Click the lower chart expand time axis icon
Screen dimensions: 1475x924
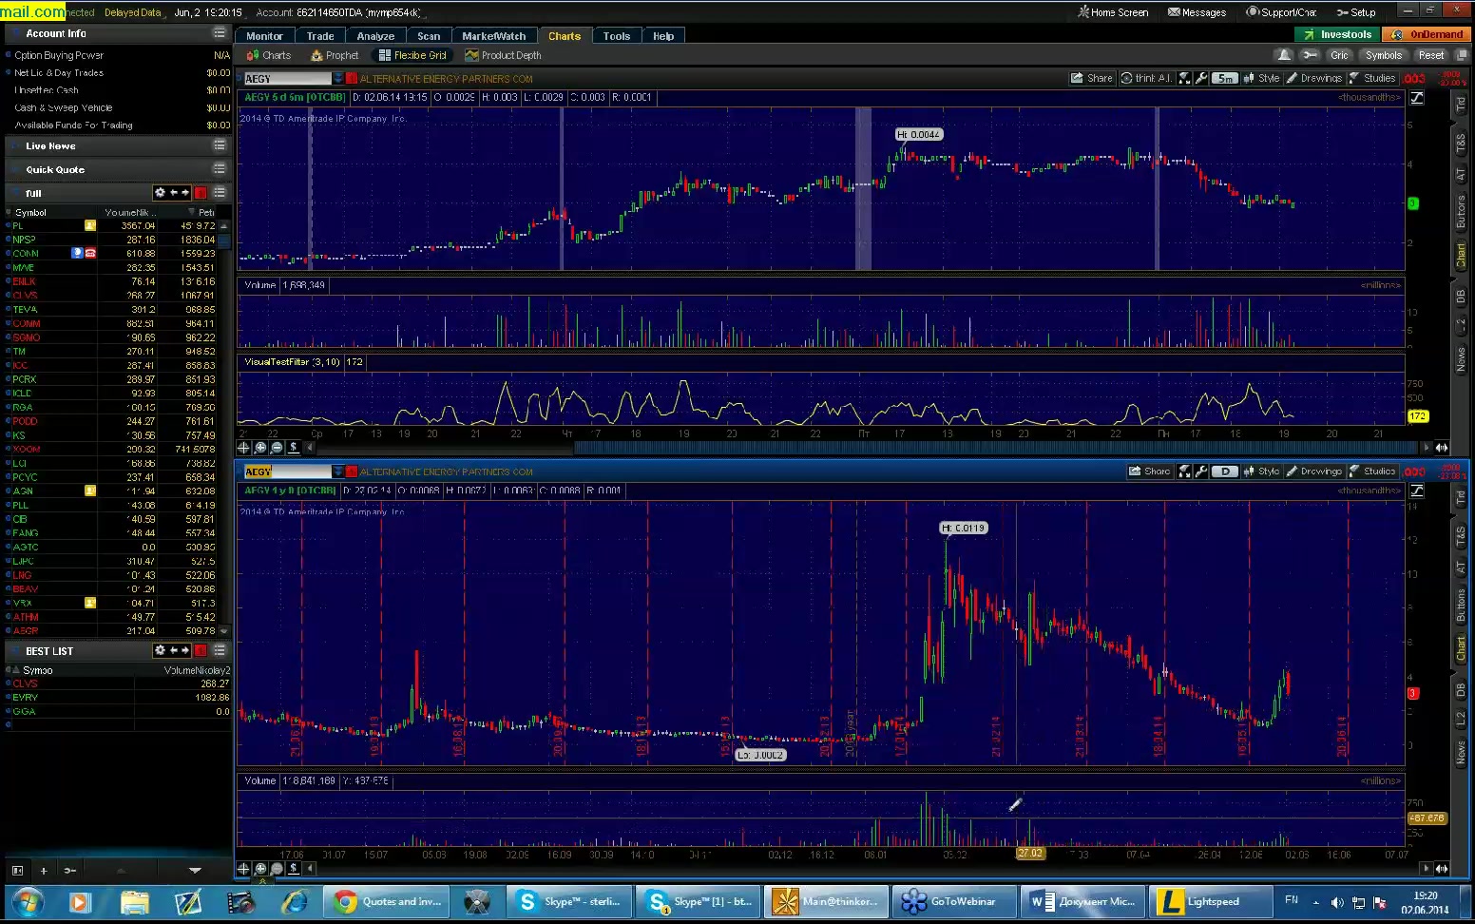click(1442, 868)
